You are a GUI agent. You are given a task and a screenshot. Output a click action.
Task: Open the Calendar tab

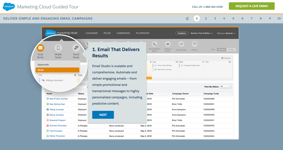click(91, 33)
